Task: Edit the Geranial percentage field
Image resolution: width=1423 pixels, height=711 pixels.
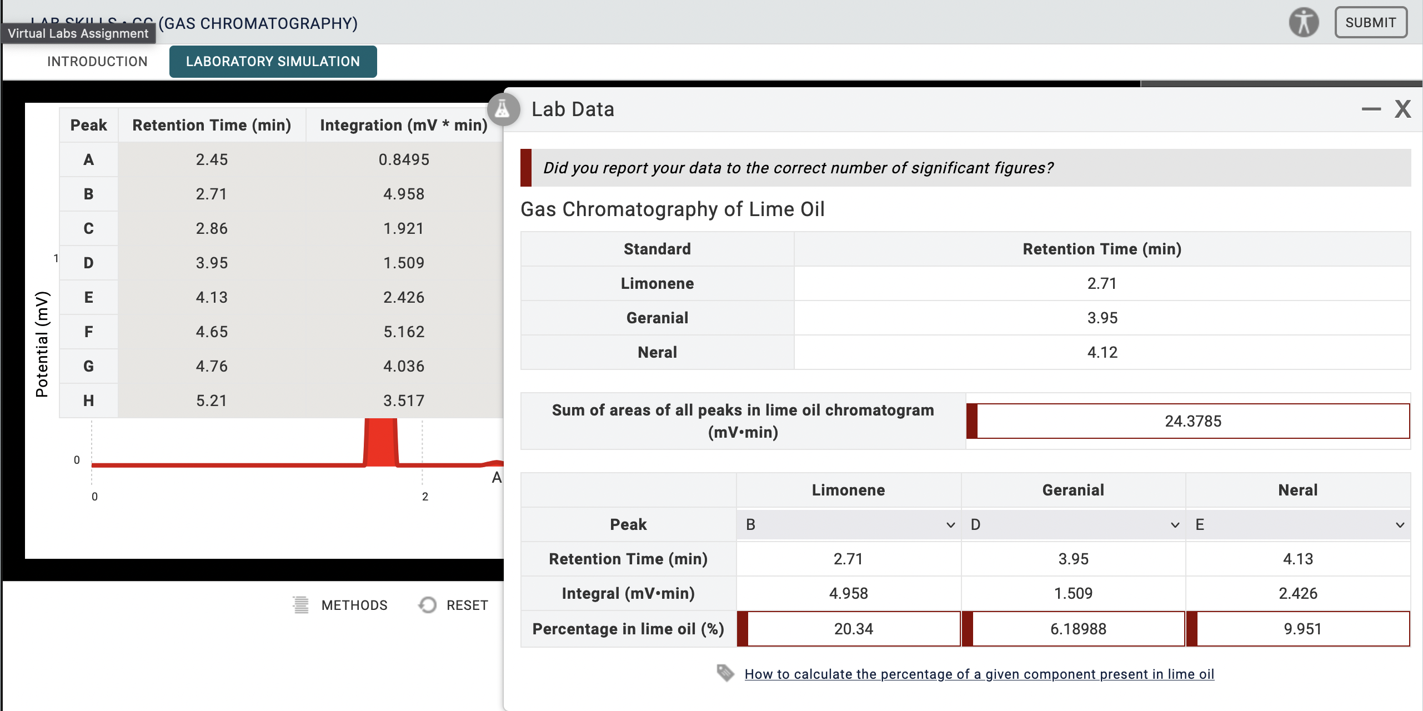Action: [1078, 629]
